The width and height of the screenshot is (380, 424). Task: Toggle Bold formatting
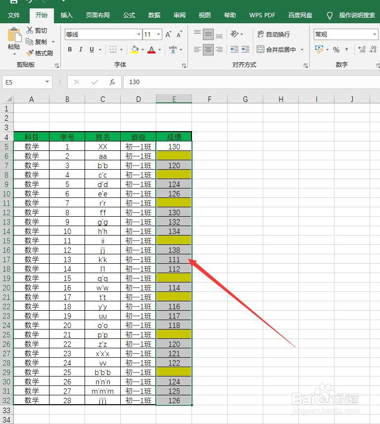tap(70, 49)
